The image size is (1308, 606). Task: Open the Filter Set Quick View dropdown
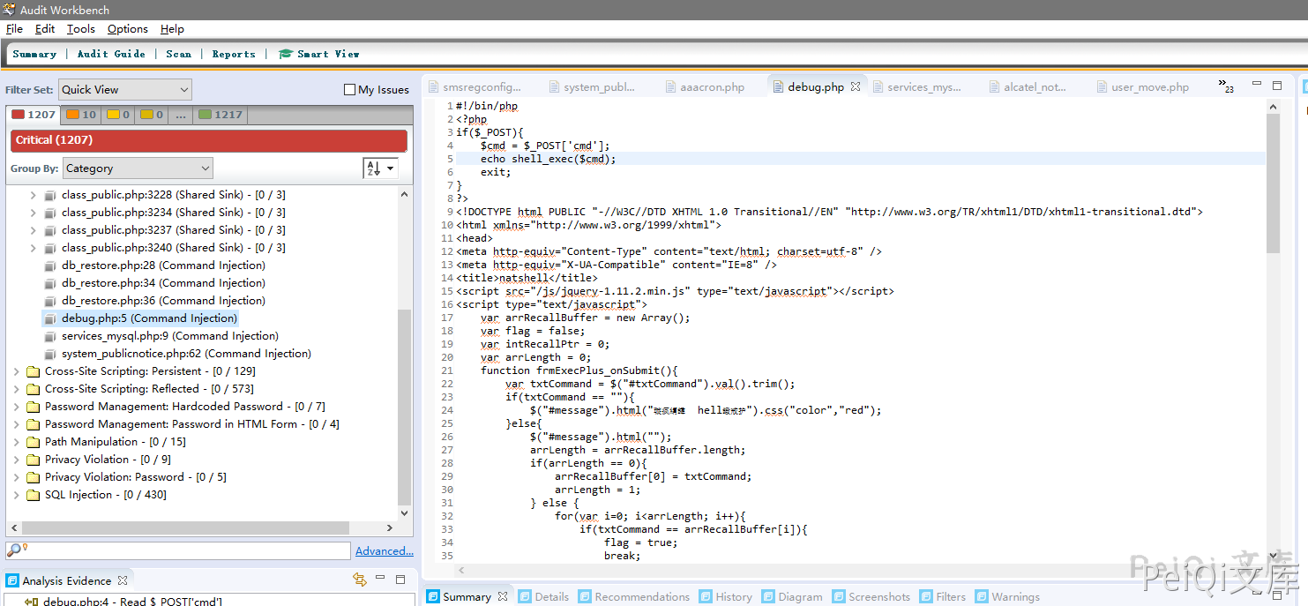coord(125,89)
